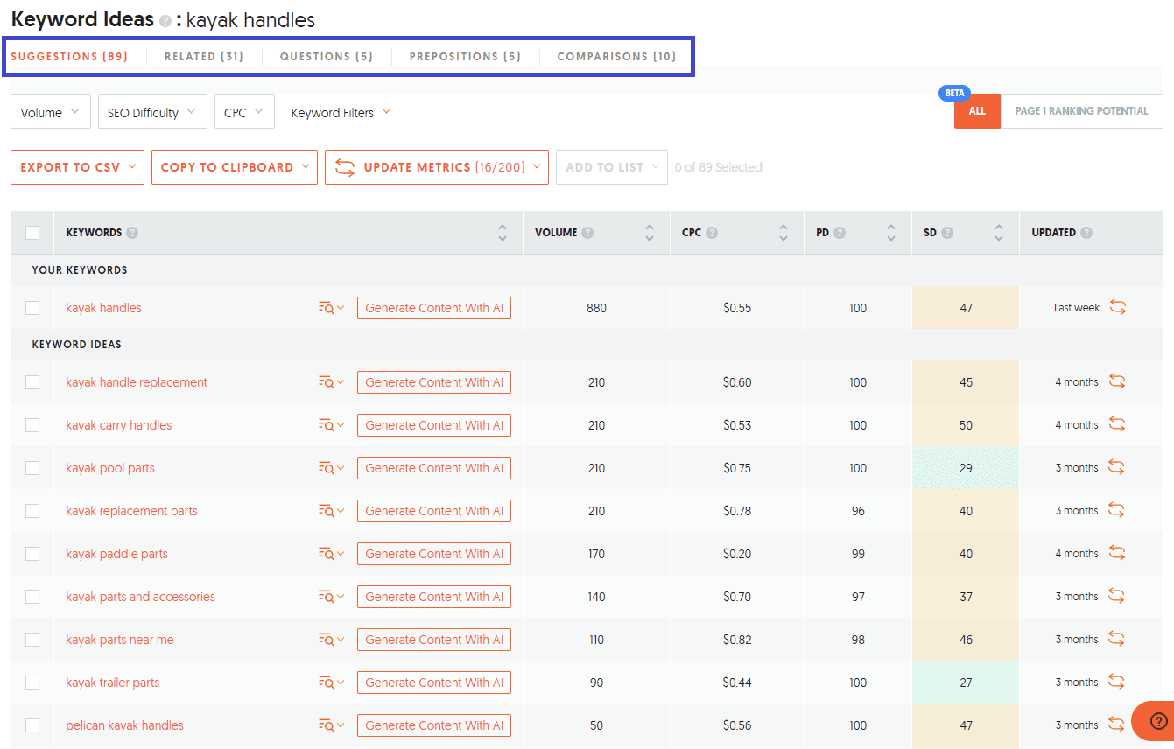Image resolution: width=1174 pixels, height=749 pixels.
Task: Select the ALL results button
Action: 977,111
